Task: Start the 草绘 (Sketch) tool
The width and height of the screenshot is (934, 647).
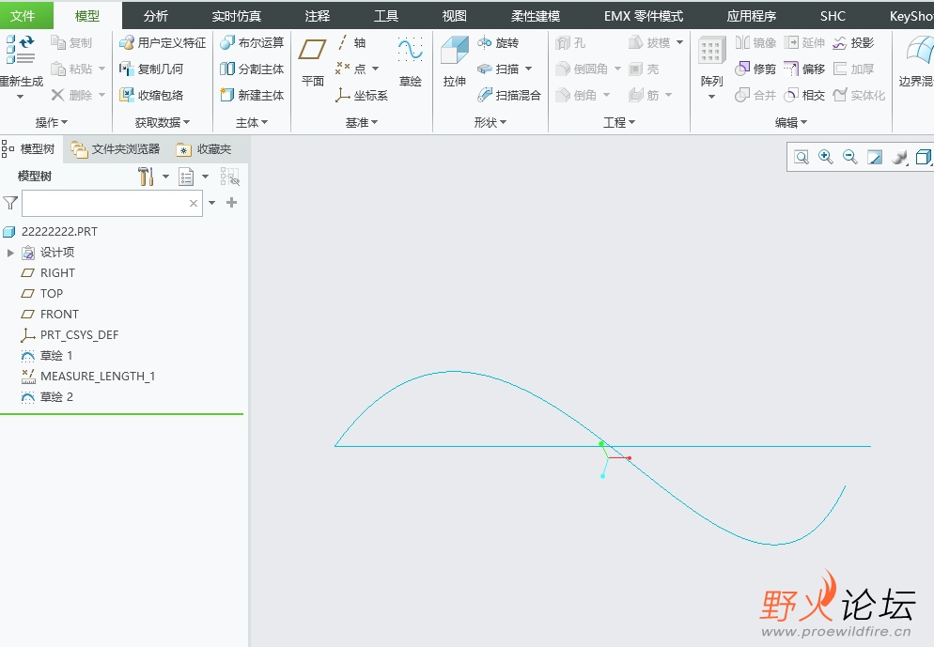Action: pos(410,62)
